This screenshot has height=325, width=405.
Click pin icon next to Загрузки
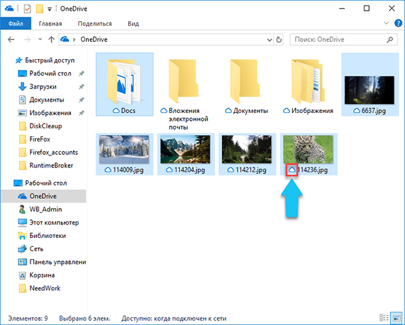tap(82, 87)
